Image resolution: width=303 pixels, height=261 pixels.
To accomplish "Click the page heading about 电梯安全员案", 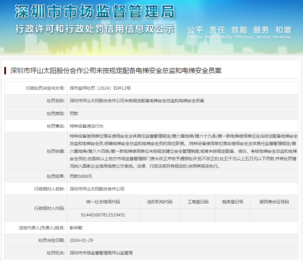I will point(116,71).
